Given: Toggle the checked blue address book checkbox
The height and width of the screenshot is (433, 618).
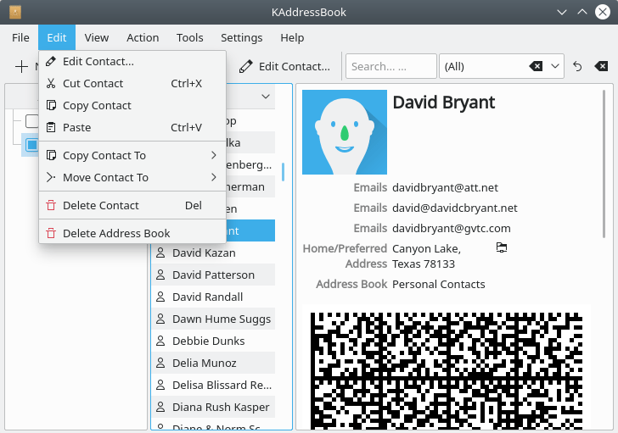Looking at the screenshot, I should click(x=31, y=145).
